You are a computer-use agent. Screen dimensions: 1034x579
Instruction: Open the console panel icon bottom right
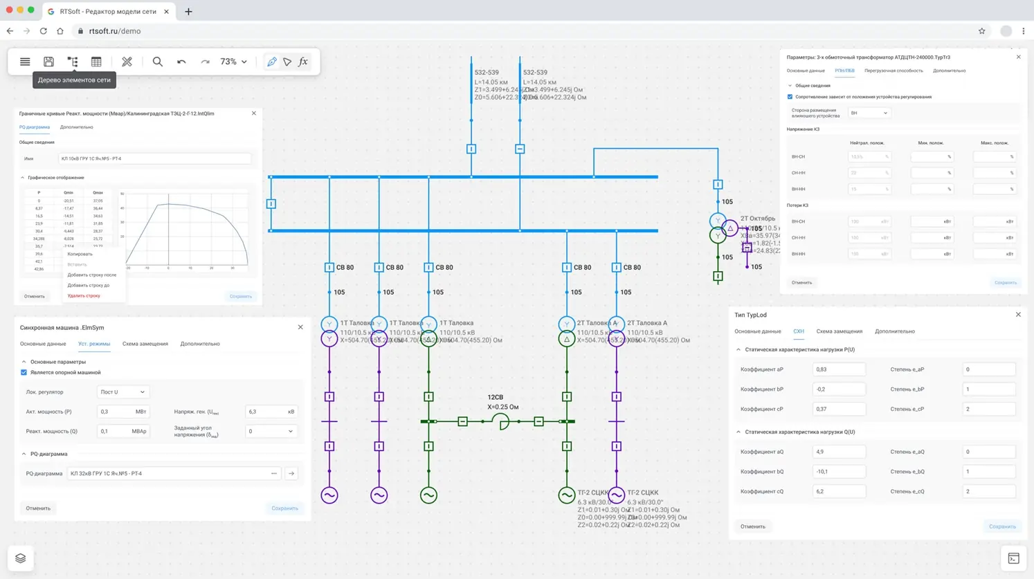pos(1013,558)
